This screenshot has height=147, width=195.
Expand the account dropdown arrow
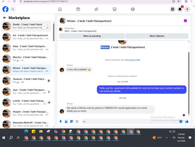(187, 9)
